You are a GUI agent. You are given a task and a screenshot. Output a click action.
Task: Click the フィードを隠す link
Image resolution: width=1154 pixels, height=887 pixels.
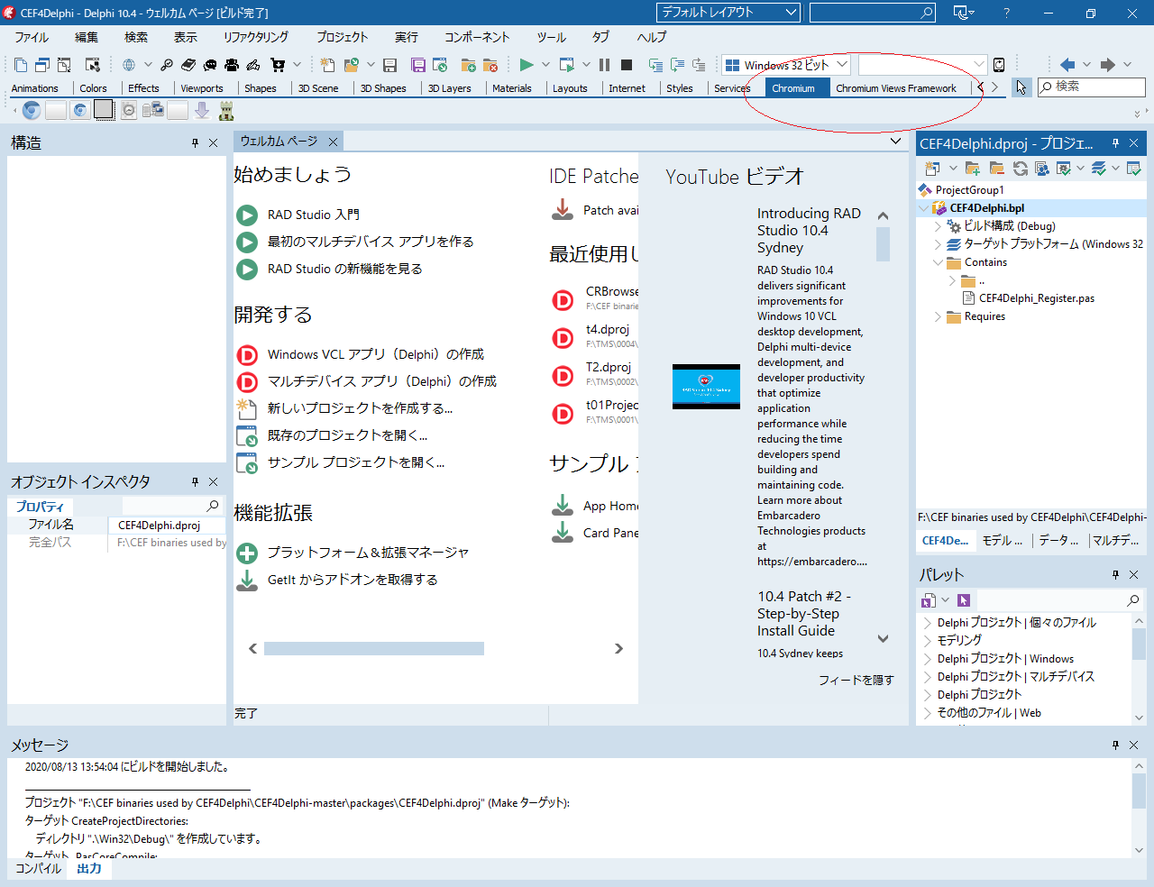pyautogui.click(x=856, y=680)
